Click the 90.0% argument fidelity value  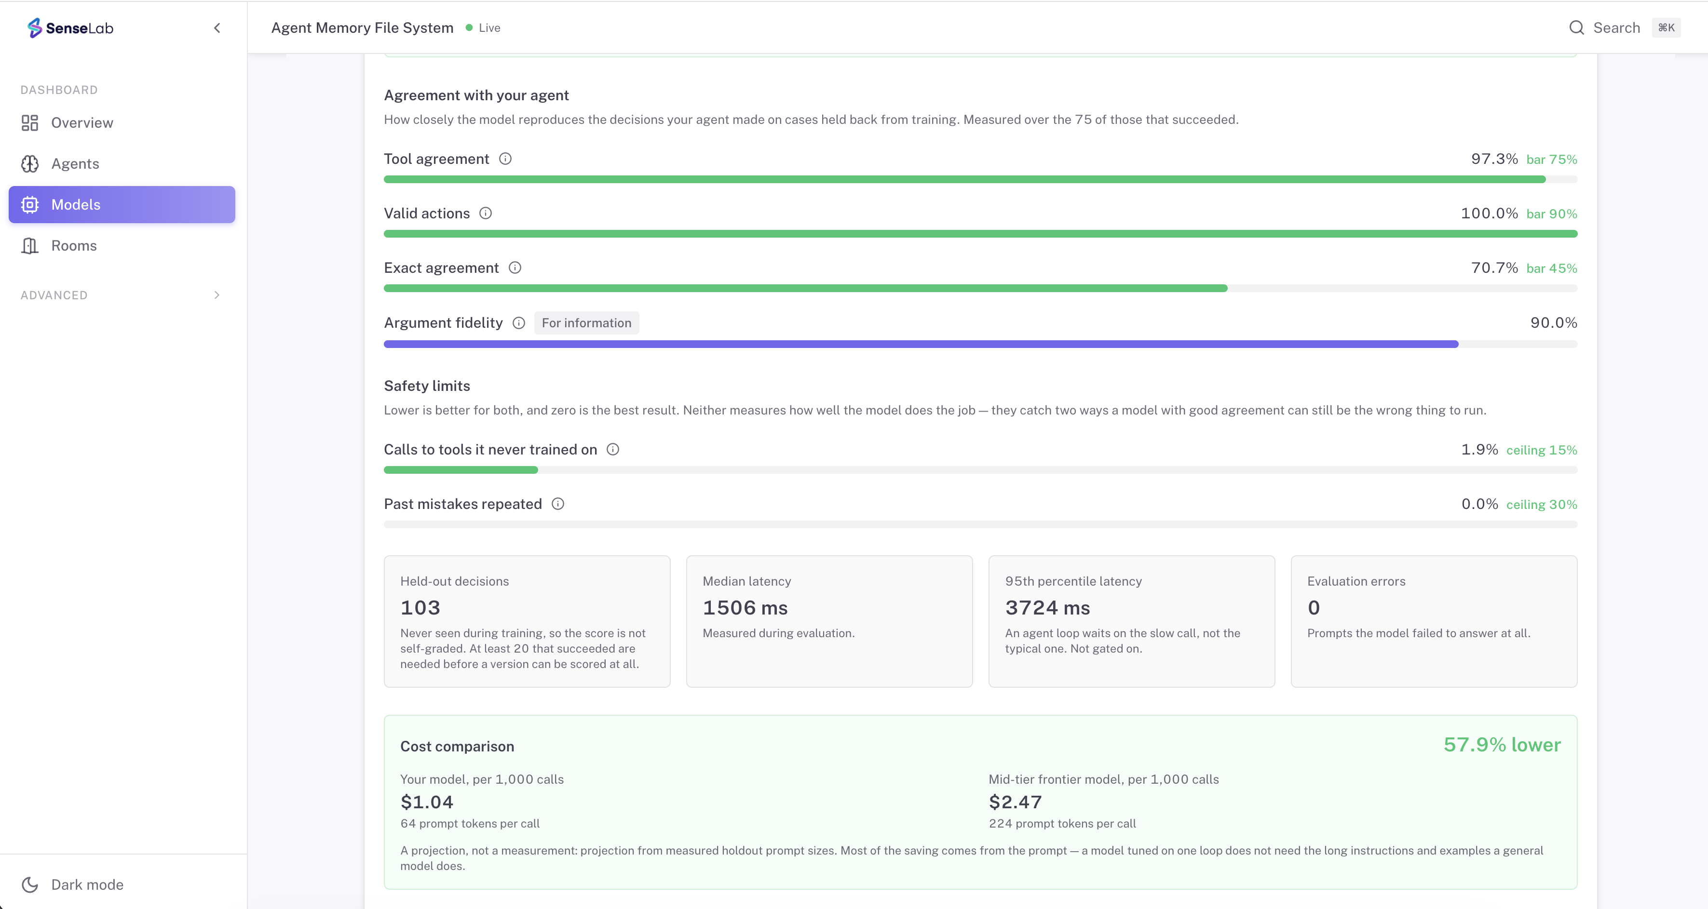coord(1554,322)
